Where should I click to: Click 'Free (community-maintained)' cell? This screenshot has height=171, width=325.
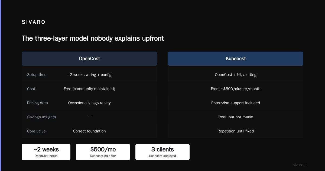coord(89,89)
